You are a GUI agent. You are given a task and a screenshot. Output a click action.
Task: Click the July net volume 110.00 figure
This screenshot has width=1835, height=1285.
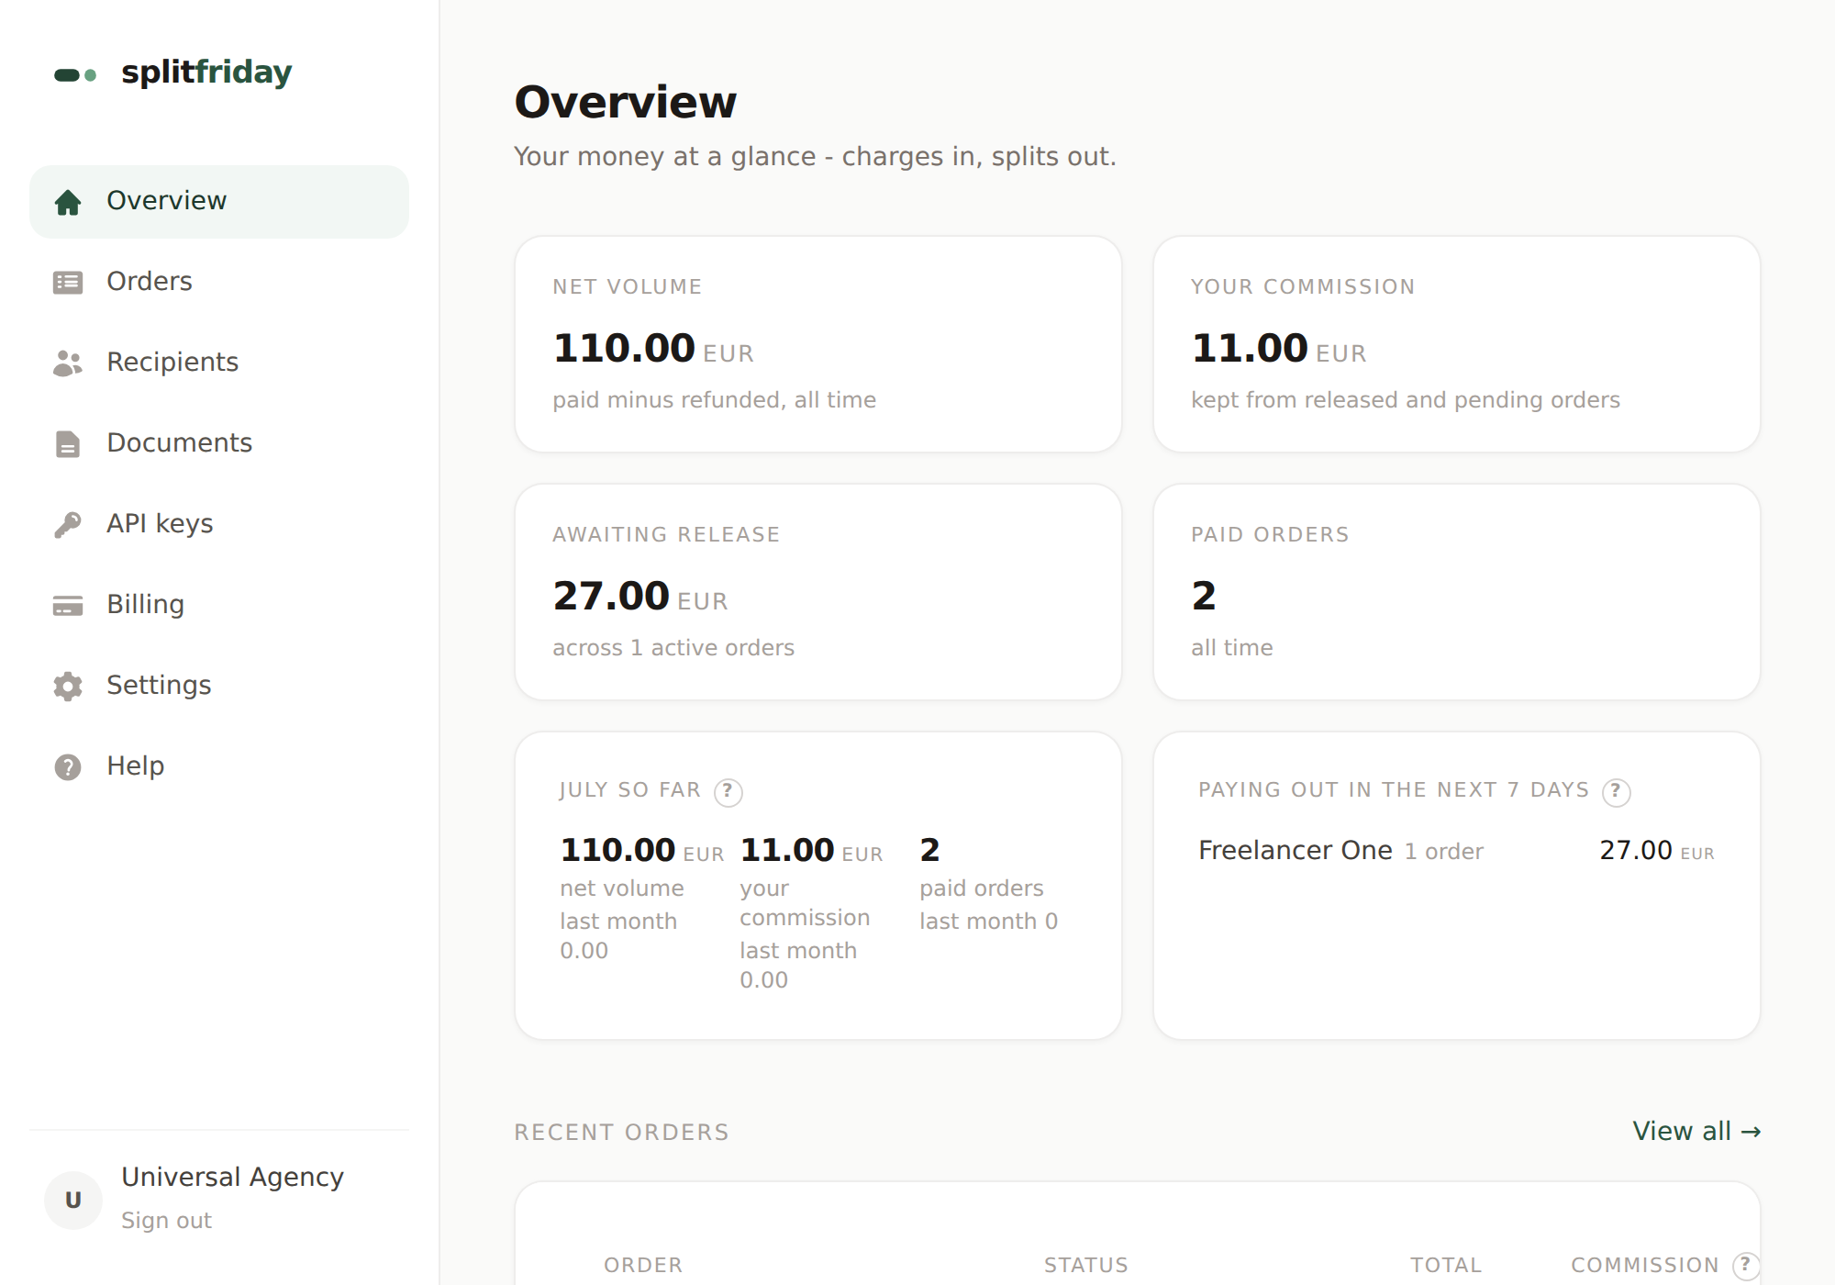642,851
